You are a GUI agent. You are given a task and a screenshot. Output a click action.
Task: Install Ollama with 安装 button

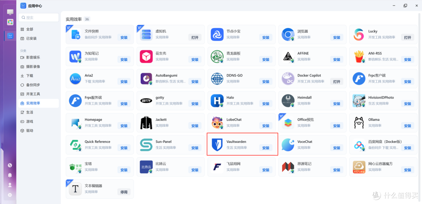[408, 126]
